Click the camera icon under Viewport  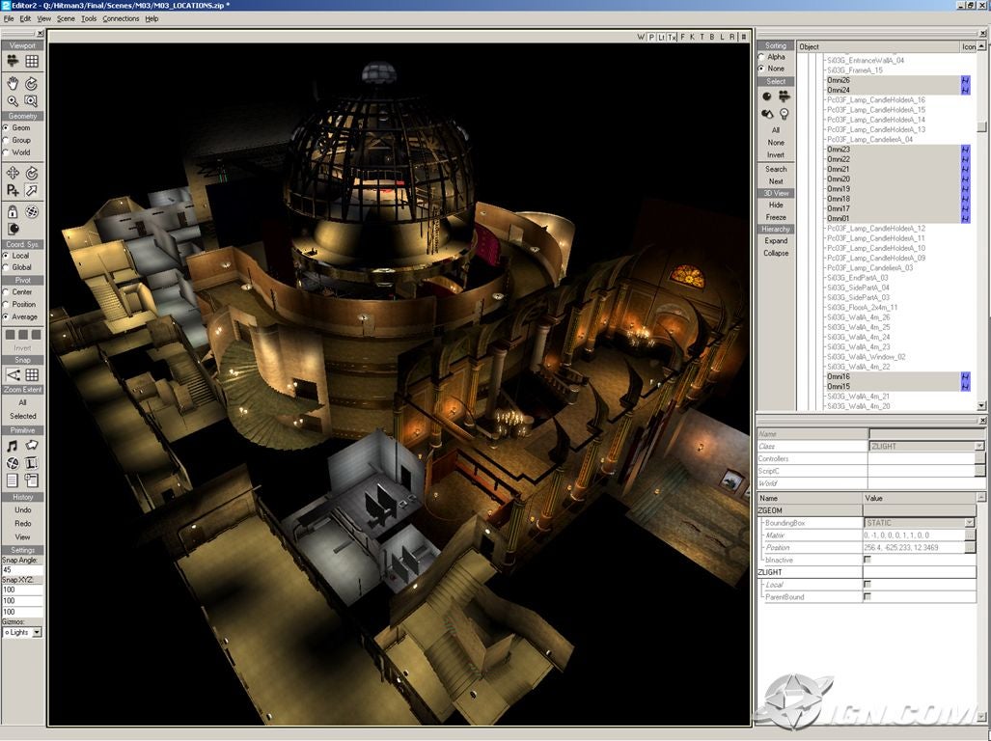tap(13, 61)
